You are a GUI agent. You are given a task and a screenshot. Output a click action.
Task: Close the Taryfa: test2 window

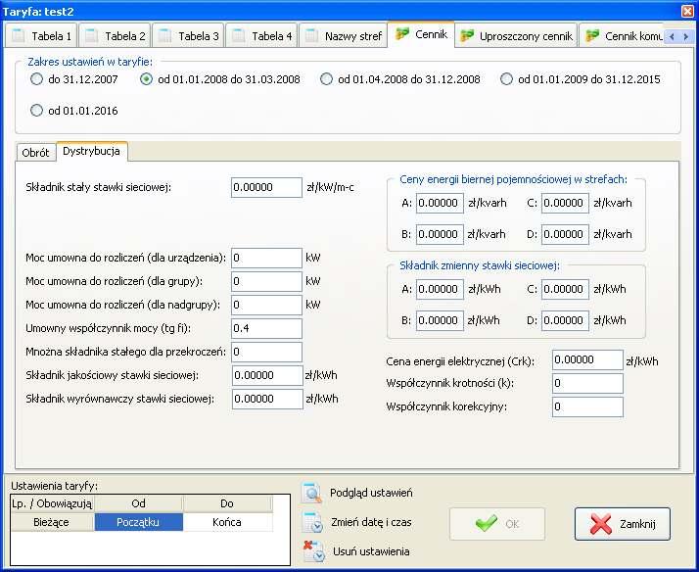pos(688,11)
